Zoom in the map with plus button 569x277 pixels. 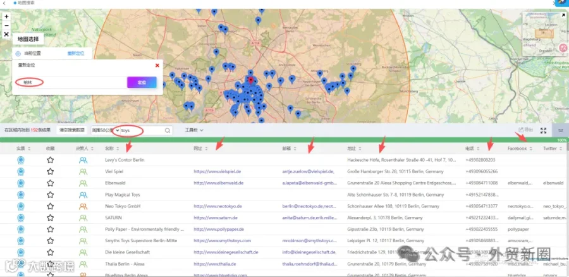pos(6,16)
